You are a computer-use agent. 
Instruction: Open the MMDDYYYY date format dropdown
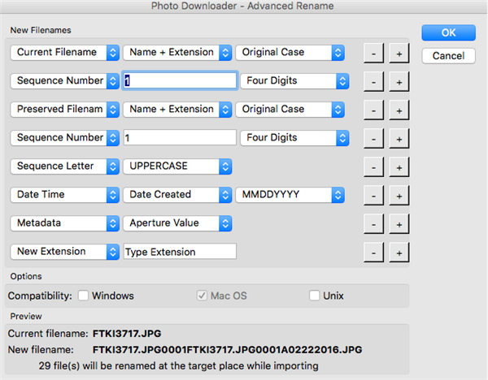[x=290, y=195]
